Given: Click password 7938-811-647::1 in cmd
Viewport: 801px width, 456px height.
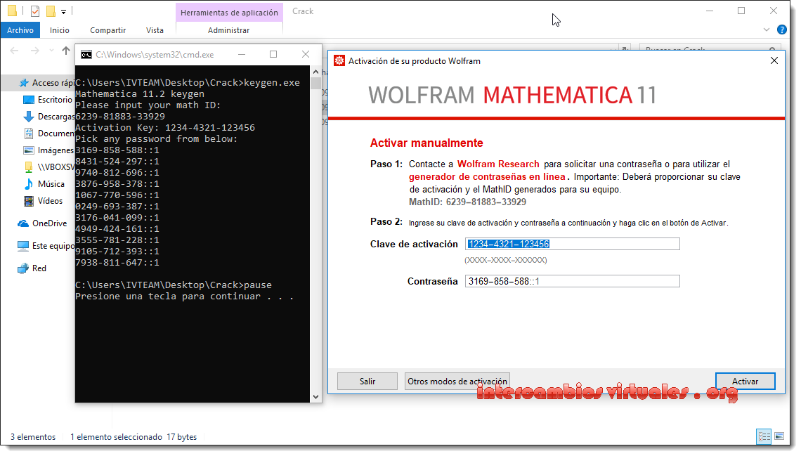Looking at the screenshot, I should click(x=117, y=263).
